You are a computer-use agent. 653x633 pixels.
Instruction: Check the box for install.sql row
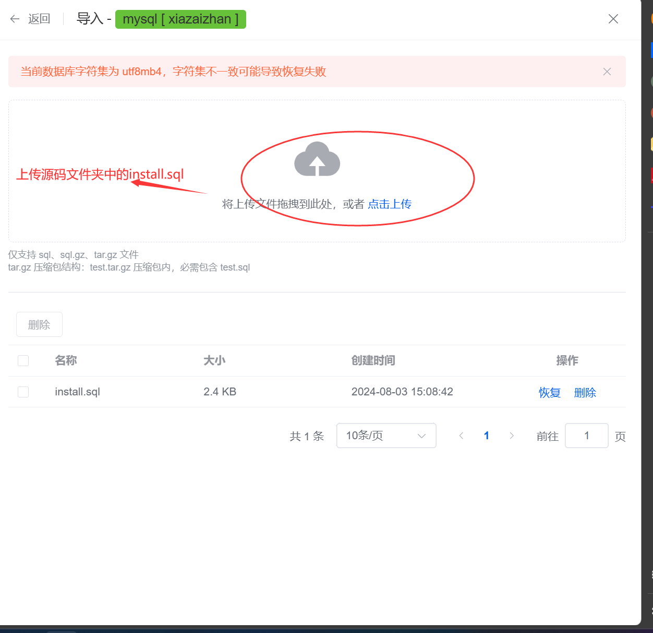tap(23, 392)
